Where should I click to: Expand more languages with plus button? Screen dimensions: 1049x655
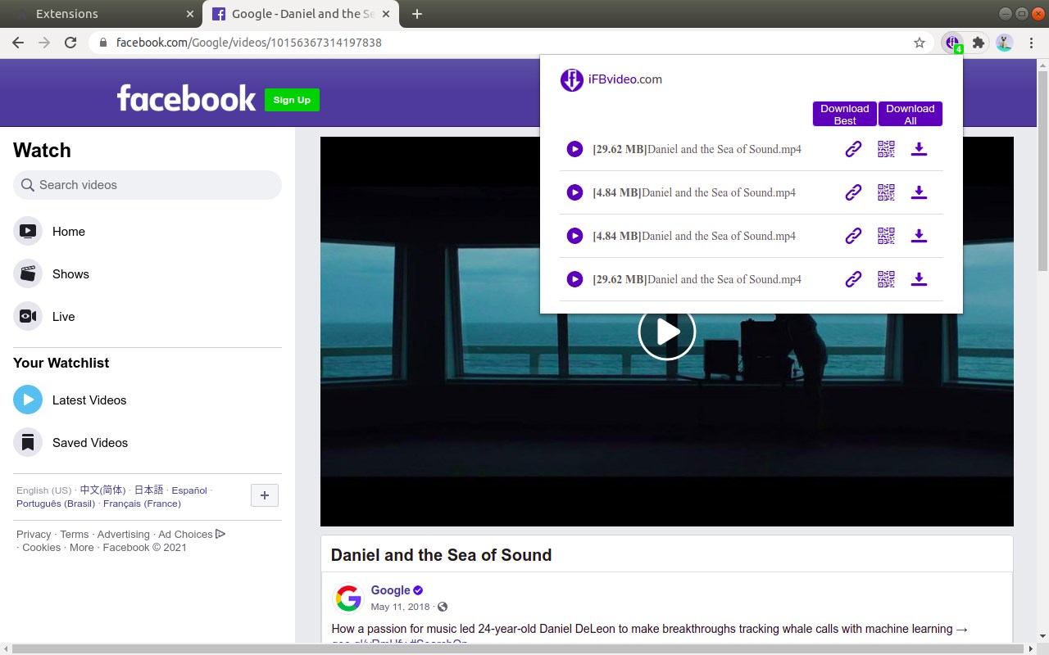click(x=265, y=495)
